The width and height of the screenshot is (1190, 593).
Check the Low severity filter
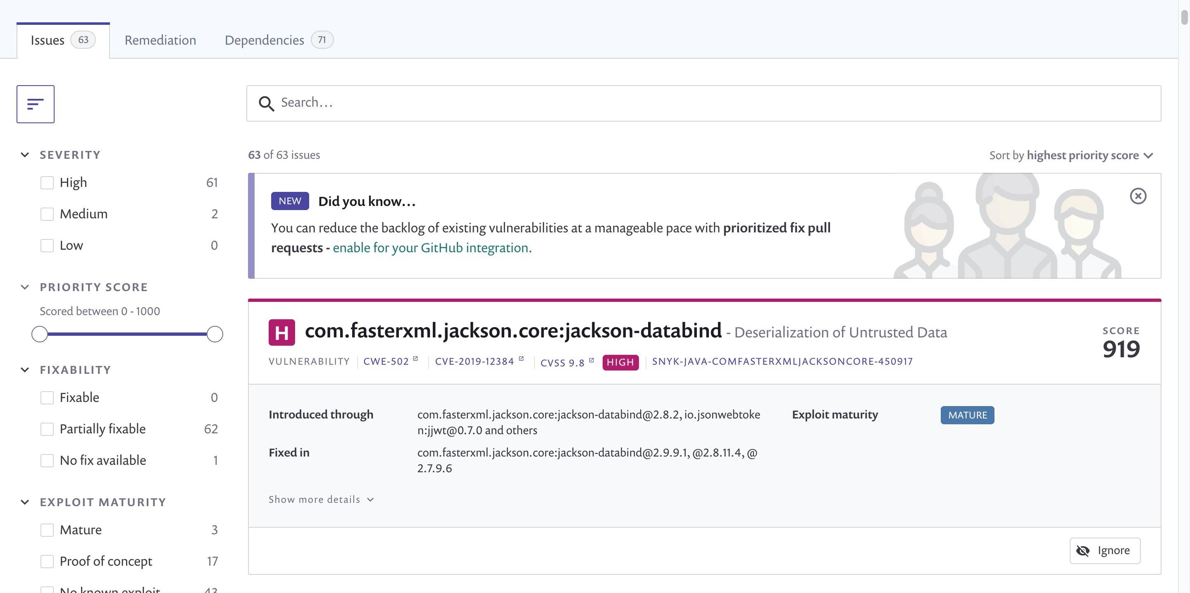(47, 245)
